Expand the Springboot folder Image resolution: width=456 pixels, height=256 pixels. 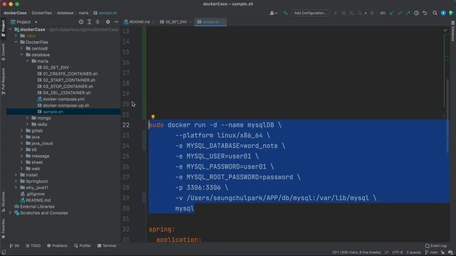[x=16, y=181]
